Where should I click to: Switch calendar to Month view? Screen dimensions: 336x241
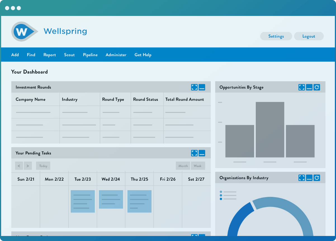pos(183,166)
